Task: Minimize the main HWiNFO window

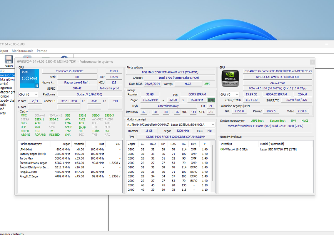Action: 327,44
